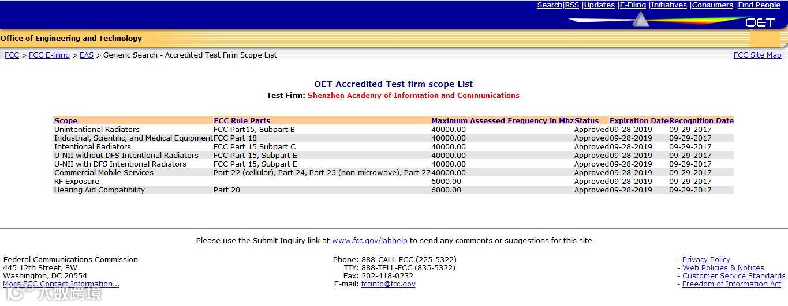
Task: Click the 'Office of Engineering and Technology' title
Action: (x=71, y=39)
